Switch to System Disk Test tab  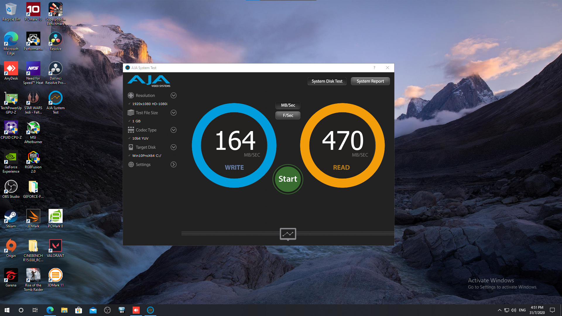(x=327, y=81)
